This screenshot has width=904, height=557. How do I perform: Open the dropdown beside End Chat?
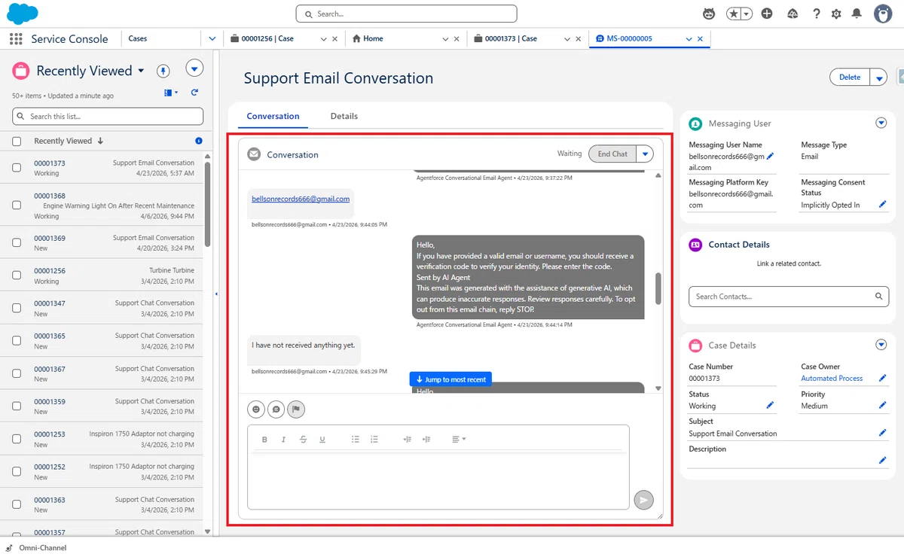645,154
